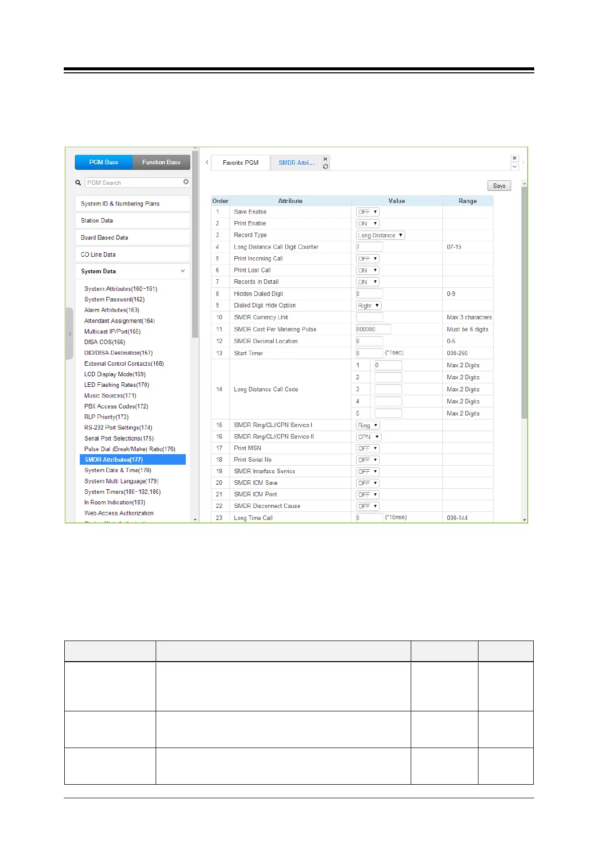Click the Long Distance Call Digit Counter field

tap(369, 247)
